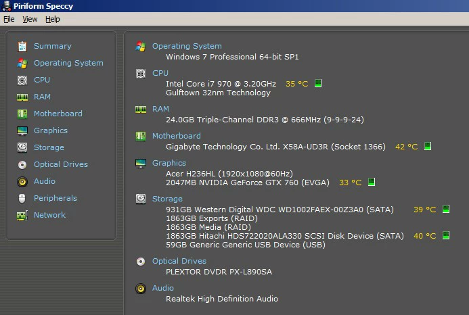
Task: Open the Graphics heading link in summary
Action: (169, 163)
